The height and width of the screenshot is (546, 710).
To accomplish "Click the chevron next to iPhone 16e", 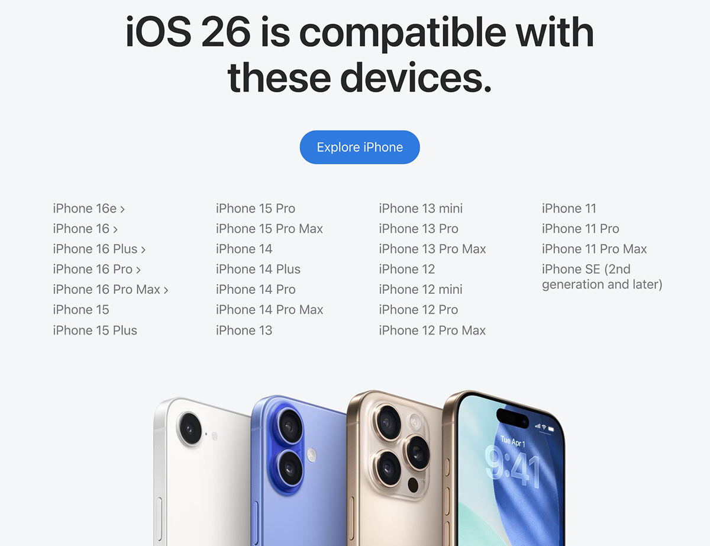I will [x=122, y=209].
